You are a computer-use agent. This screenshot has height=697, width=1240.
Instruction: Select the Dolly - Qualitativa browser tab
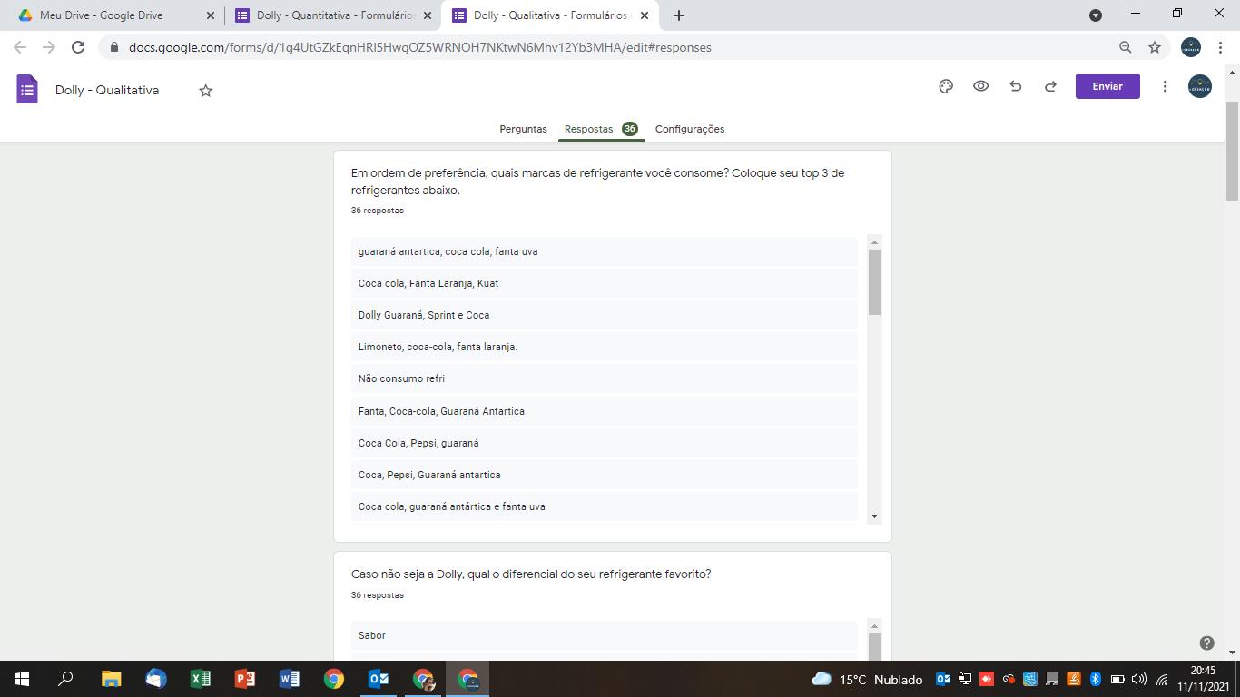tap(550, 15)
